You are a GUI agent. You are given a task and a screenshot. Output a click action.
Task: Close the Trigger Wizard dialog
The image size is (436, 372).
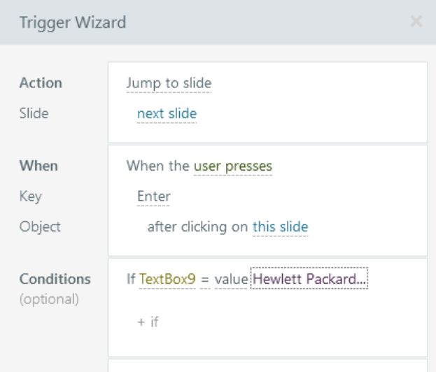coord(416,22)
